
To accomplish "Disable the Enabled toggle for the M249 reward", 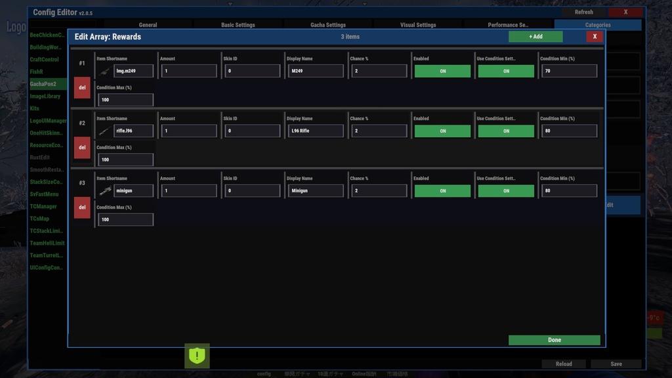I will (x=441, y=70).
